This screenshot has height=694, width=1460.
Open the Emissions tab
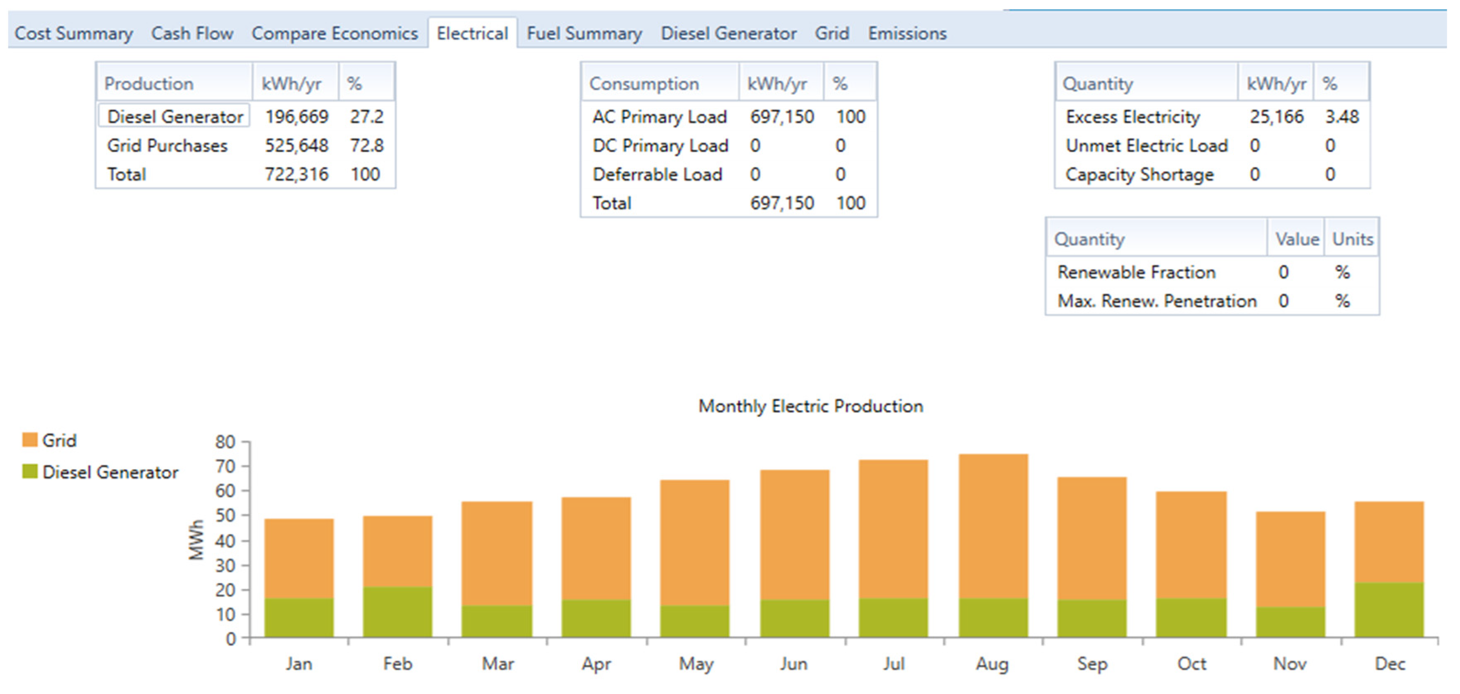tap(907, 34)
